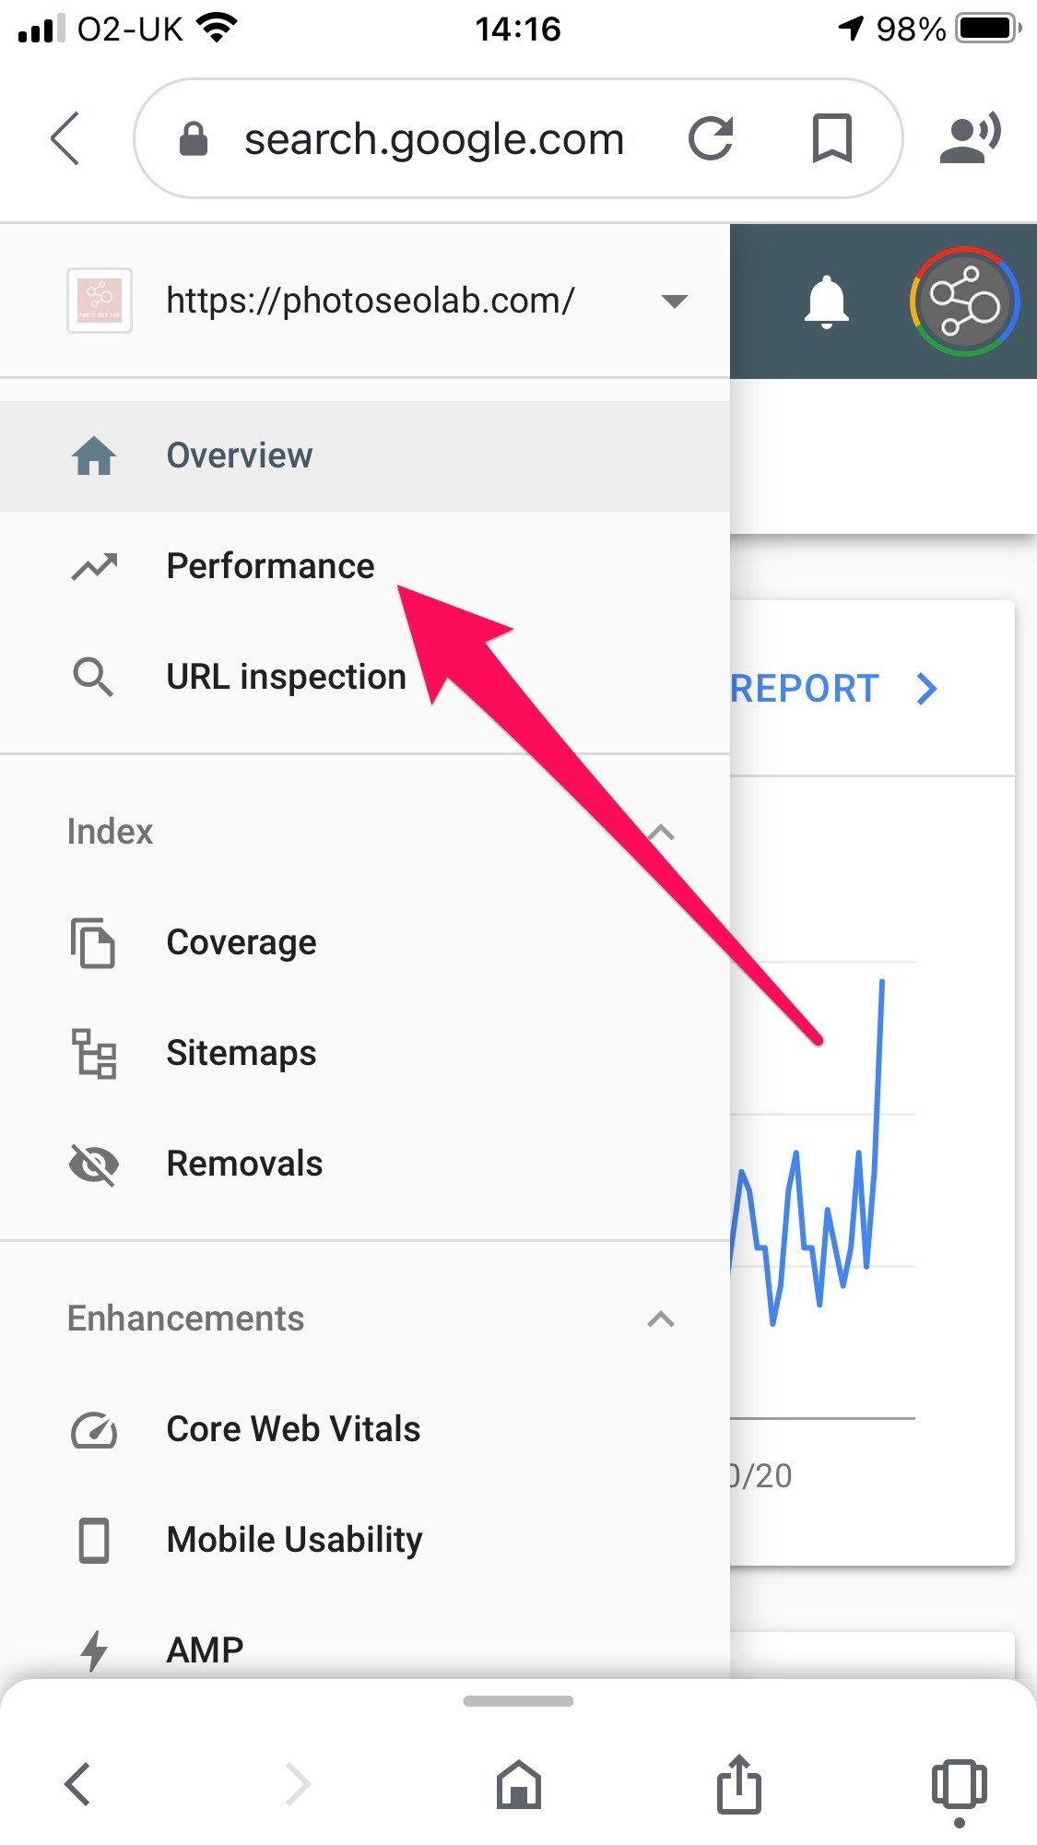
Task: Click the Coverage pages icon
Action: click(93, 942)
